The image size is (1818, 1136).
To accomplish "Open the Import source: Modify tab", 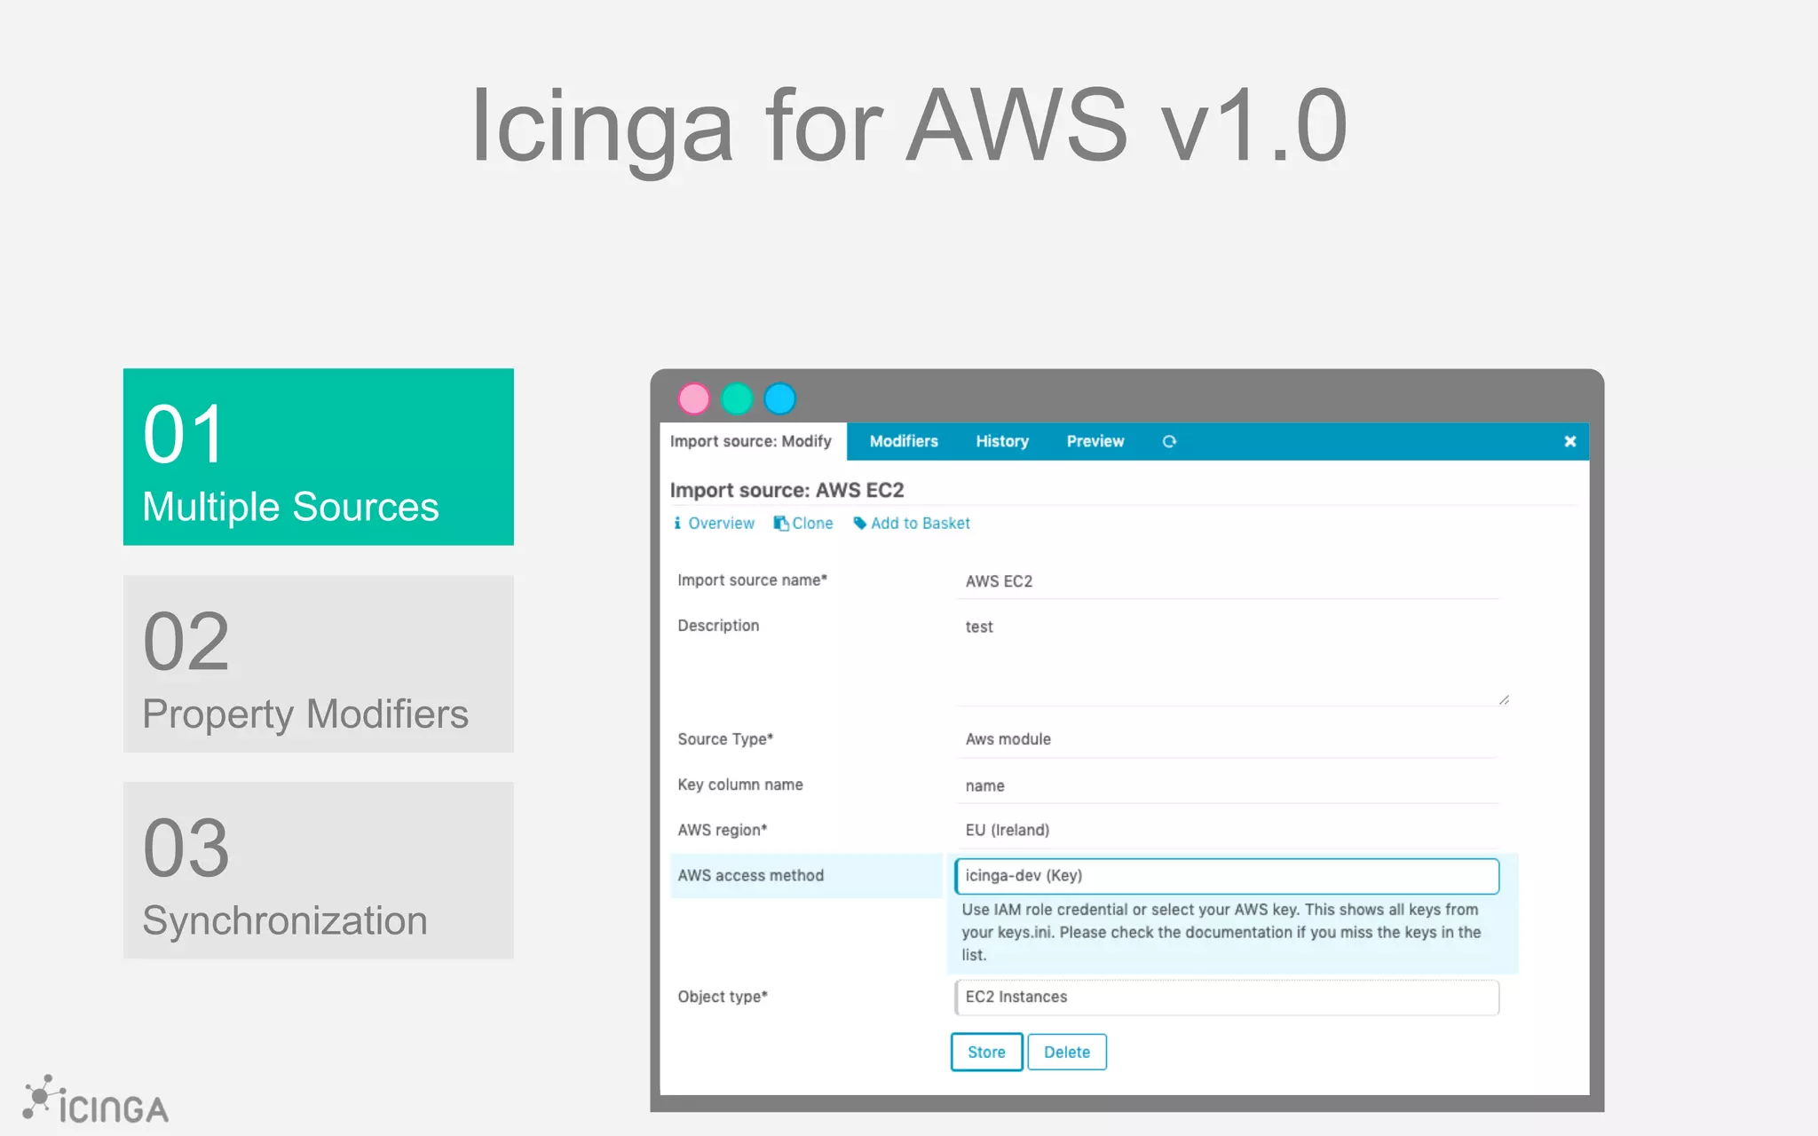I will pos(751,441).
